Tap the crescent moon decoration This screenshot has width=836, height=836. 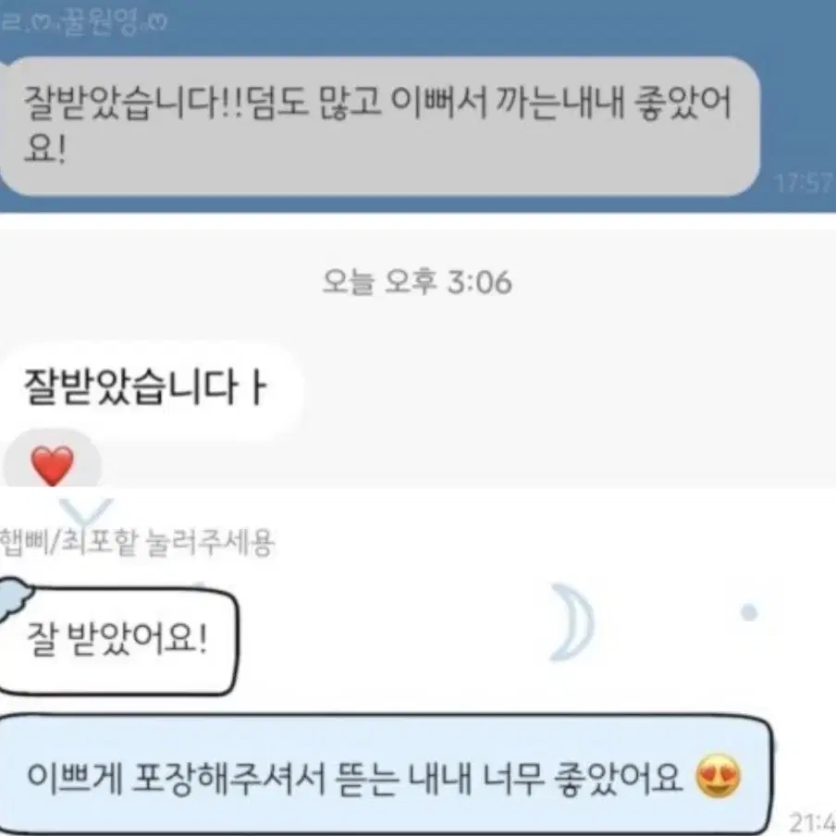(573, 621)
